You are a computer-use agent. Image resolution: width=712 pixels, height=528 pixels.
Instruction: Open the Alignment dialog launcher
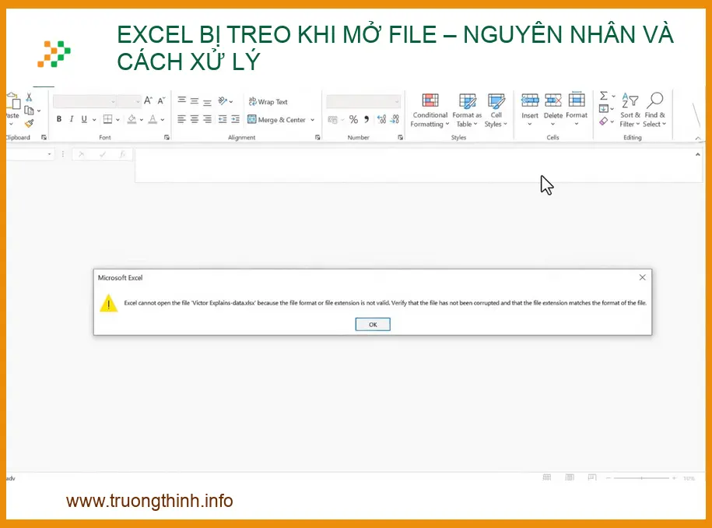coord(317,137)
